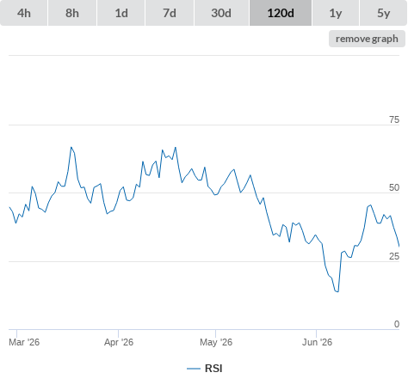Switch chart to 1y range
This screenshot has width=408, height=391.
coord(336,13)
